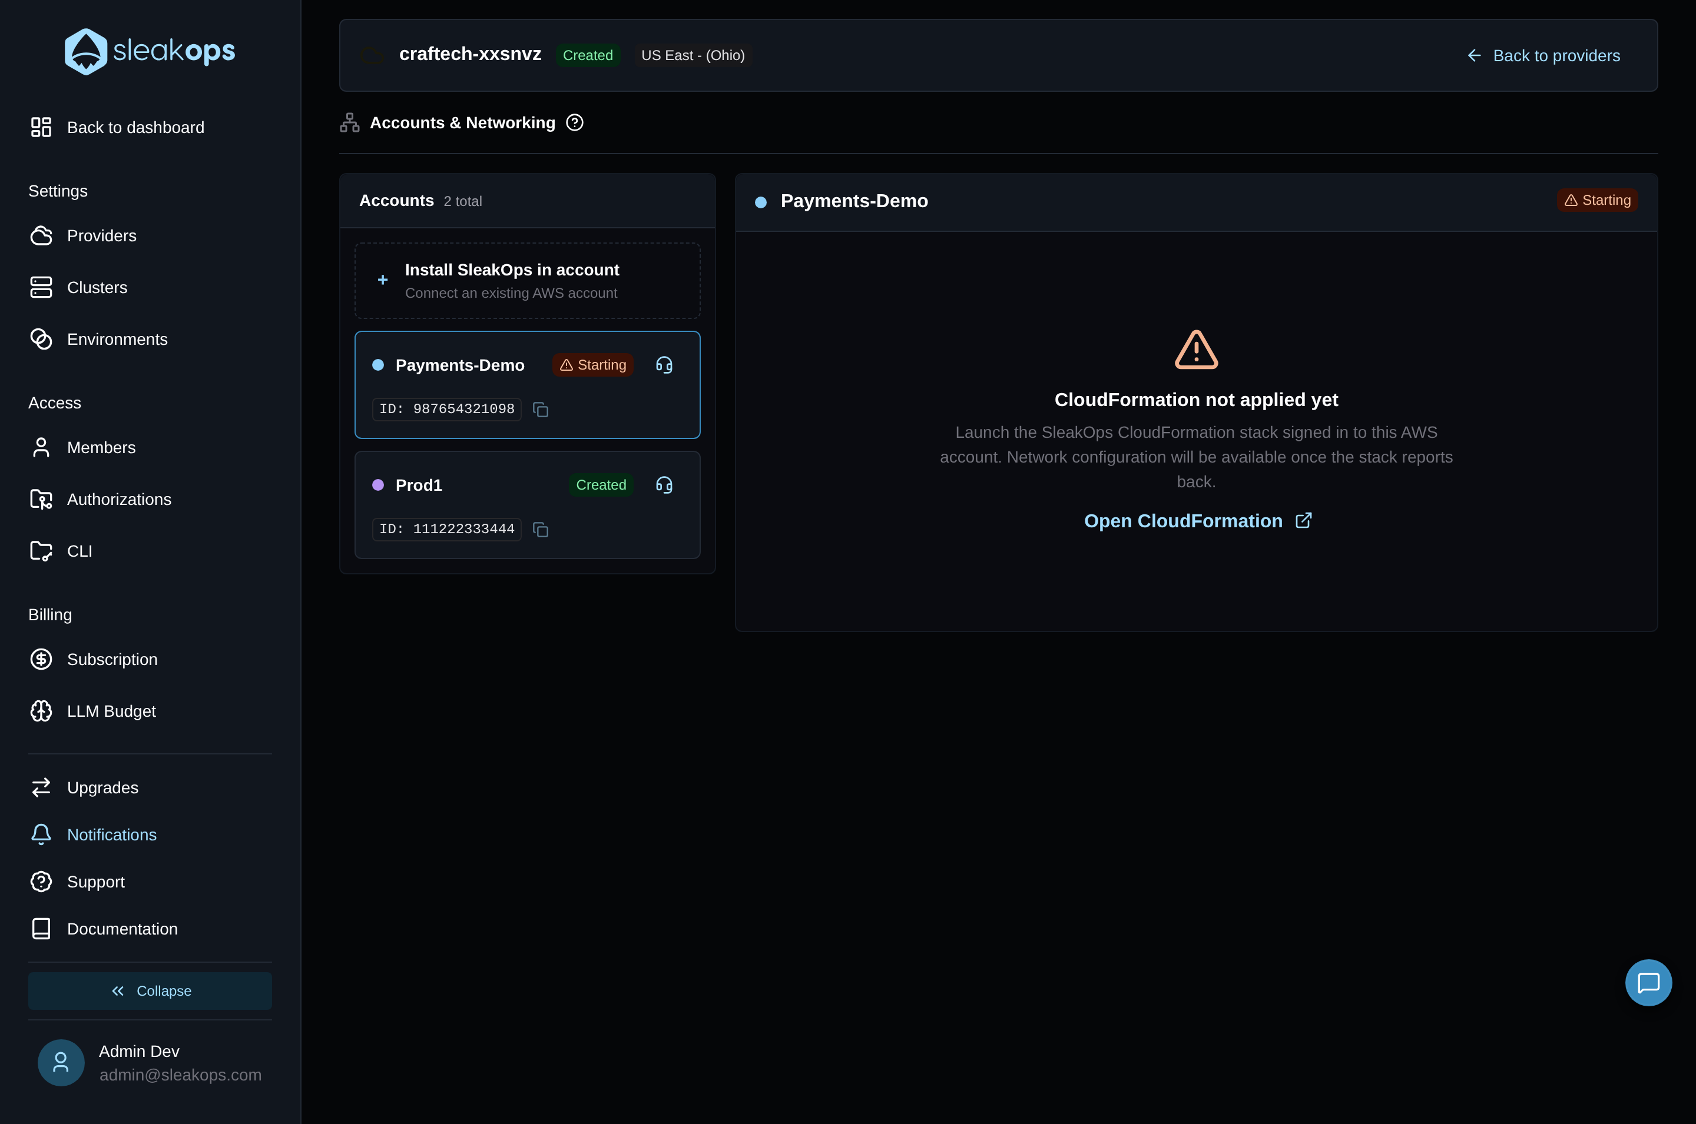
Task: Click the Created badge on Prod1
Action: point(601,484)
